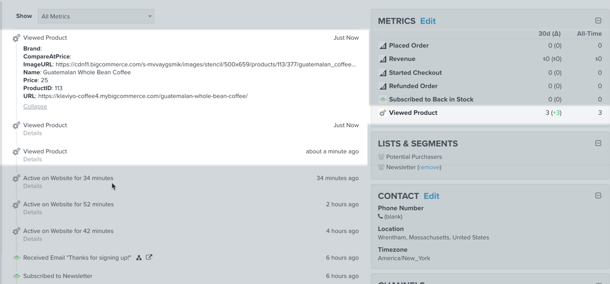This screenshot has height=284, width=610.
Task: Click the Started Checkout metric icon
Action: (382, 73)
